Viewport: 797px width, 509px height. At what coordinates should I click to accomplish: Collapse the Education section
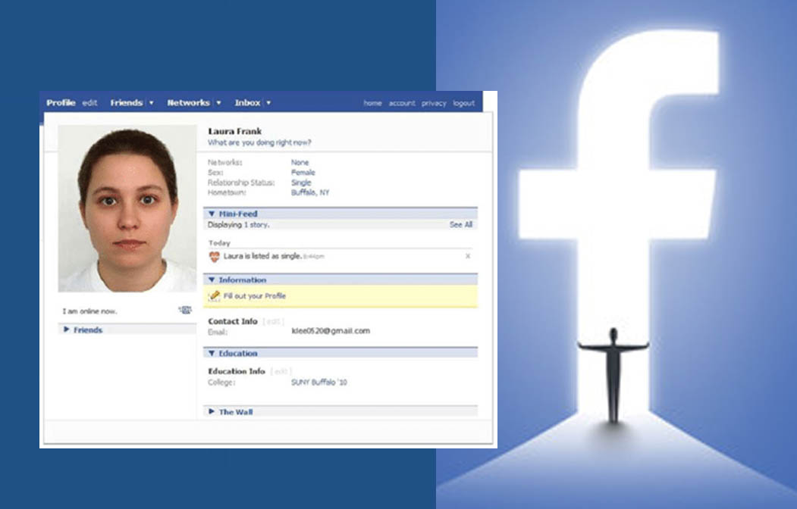212,353
